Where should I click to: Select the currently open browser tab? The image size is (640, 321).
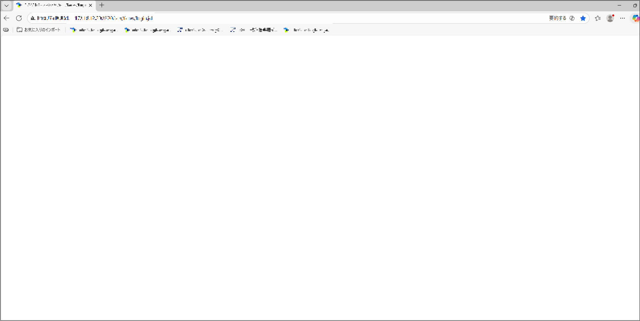[x=52, y=5]
